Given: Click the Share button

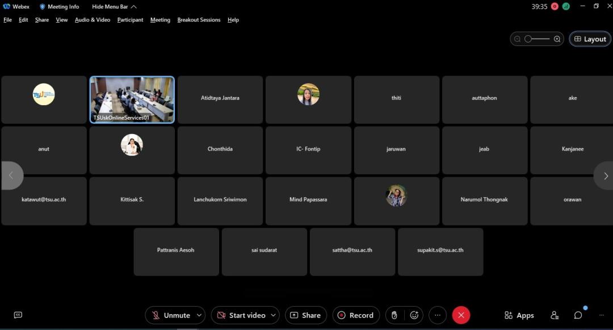Looking at the screenshot, I should point(305,315).
